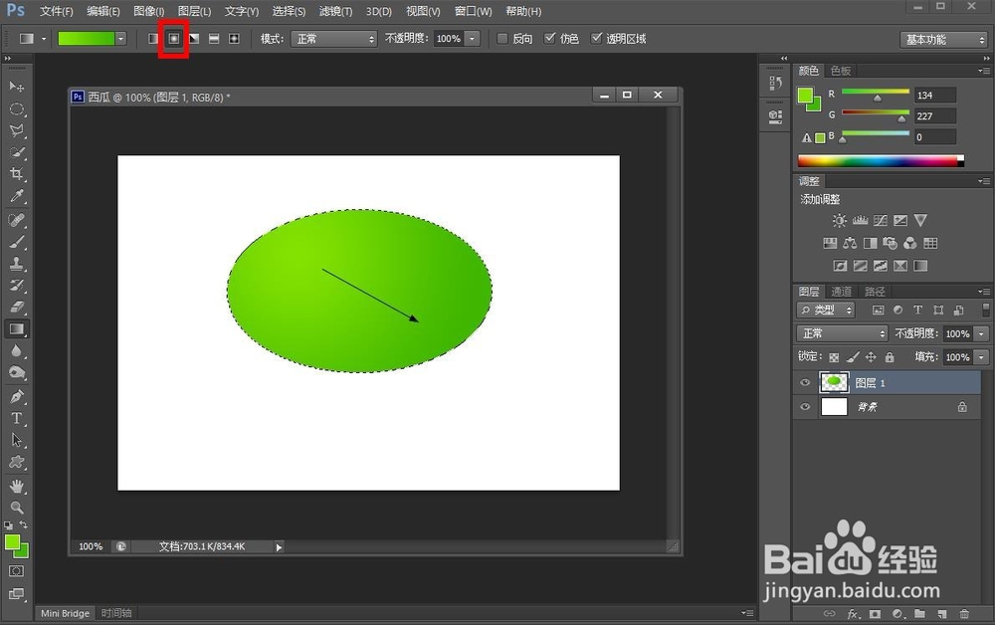This screenshot has width=995, height=625.
Task: Open layer 不透明度 slider arrow
Action: coord(982,333)
